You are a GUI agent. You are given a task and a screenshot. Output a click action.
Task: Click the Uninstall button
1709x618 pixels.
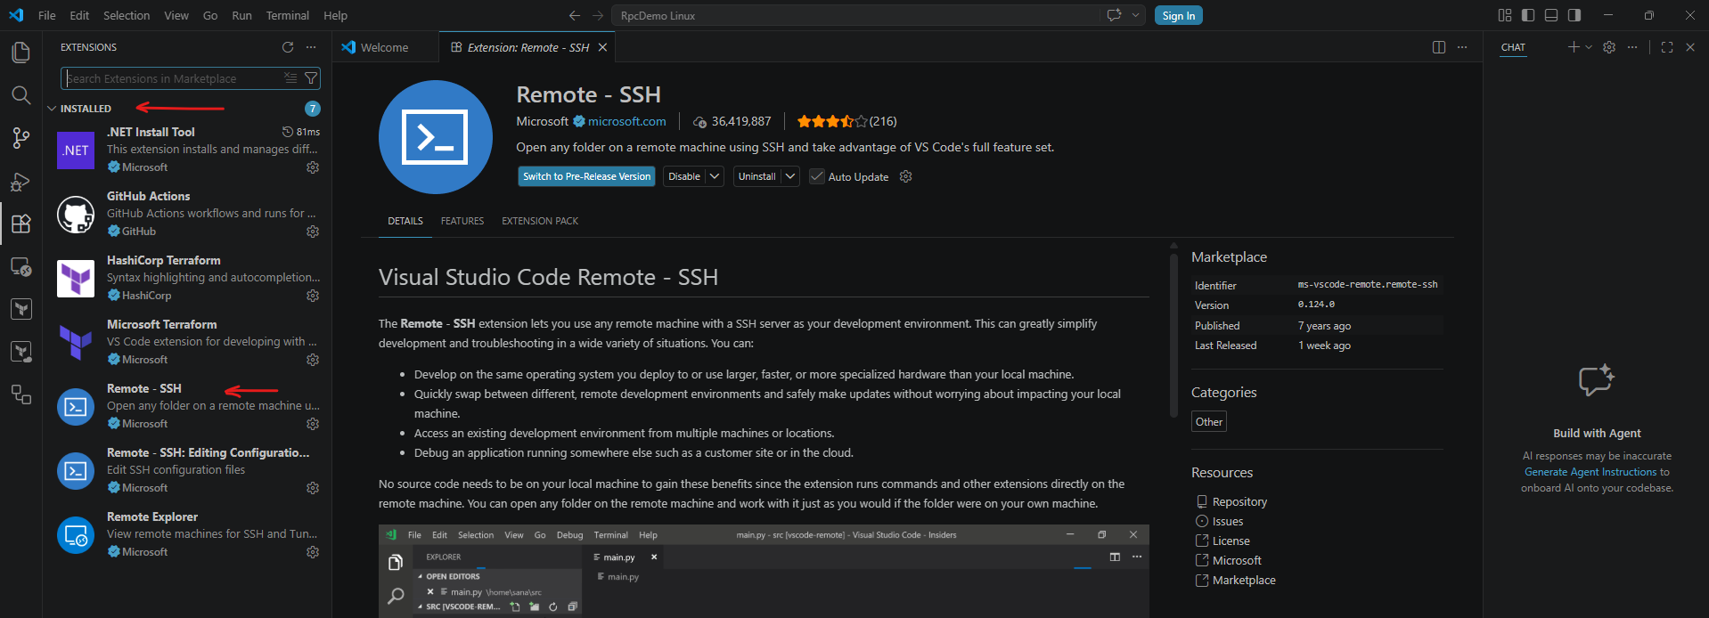tap(757, 176)
